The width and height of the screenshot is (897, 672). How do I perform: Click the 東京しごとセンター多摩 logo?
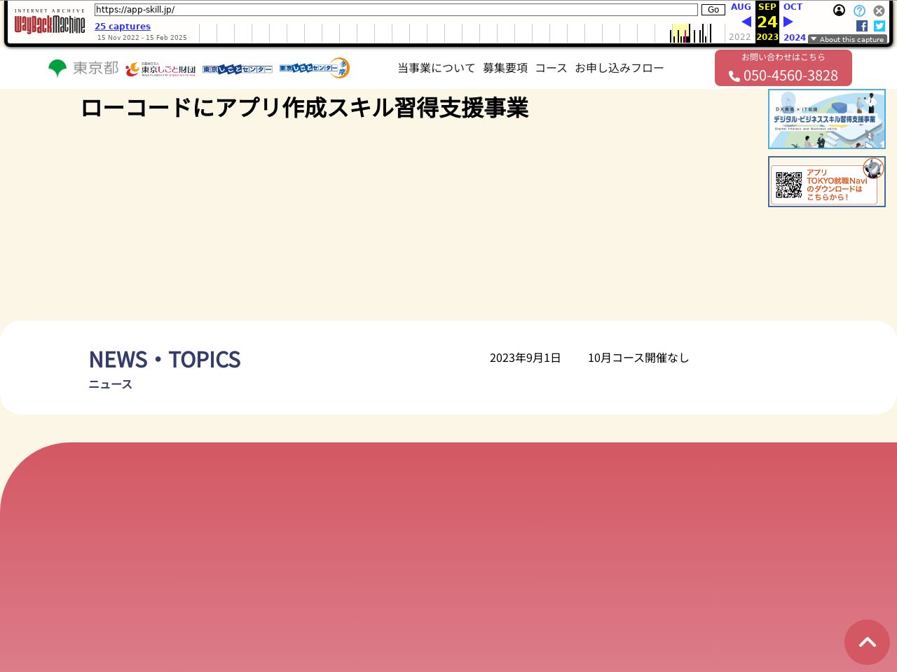(x=314, y=68)
